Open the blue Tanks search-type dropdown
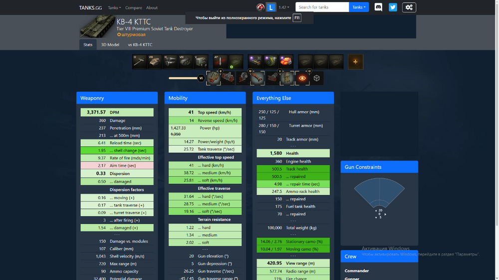The height and width of the screenshot is (280, 499). pyautogui.click(x=359, y=7)
